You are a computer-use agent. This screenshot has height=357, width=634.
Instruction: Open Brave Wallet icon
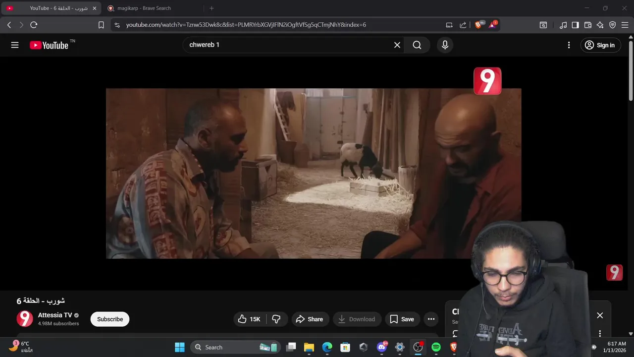[x=588, y=25]
